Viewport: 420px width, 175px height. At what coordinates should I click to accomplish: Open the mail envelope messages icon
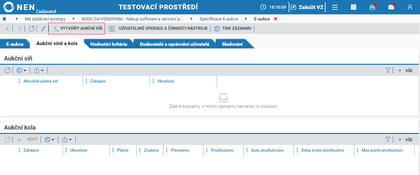(391, 7)
